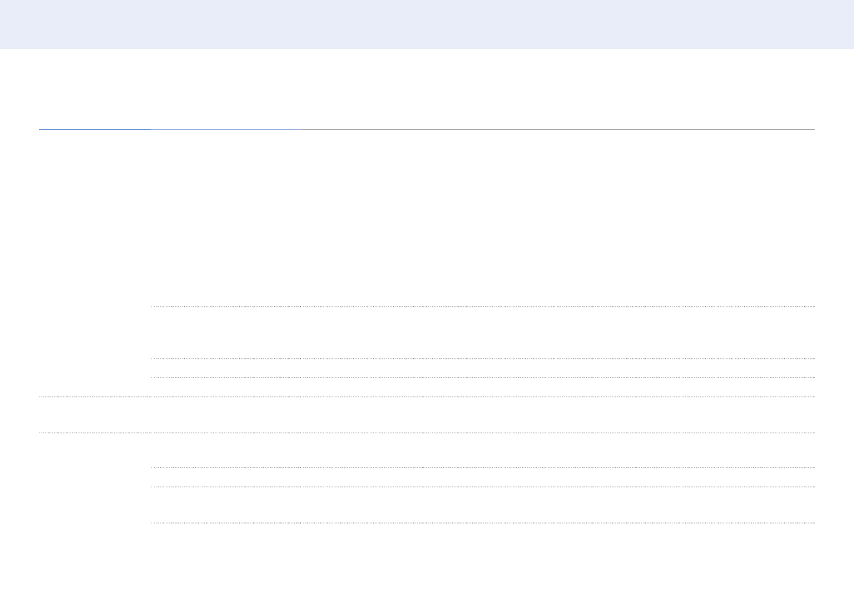Click the right cell of the full-width middle row

[x=484, y=414]
